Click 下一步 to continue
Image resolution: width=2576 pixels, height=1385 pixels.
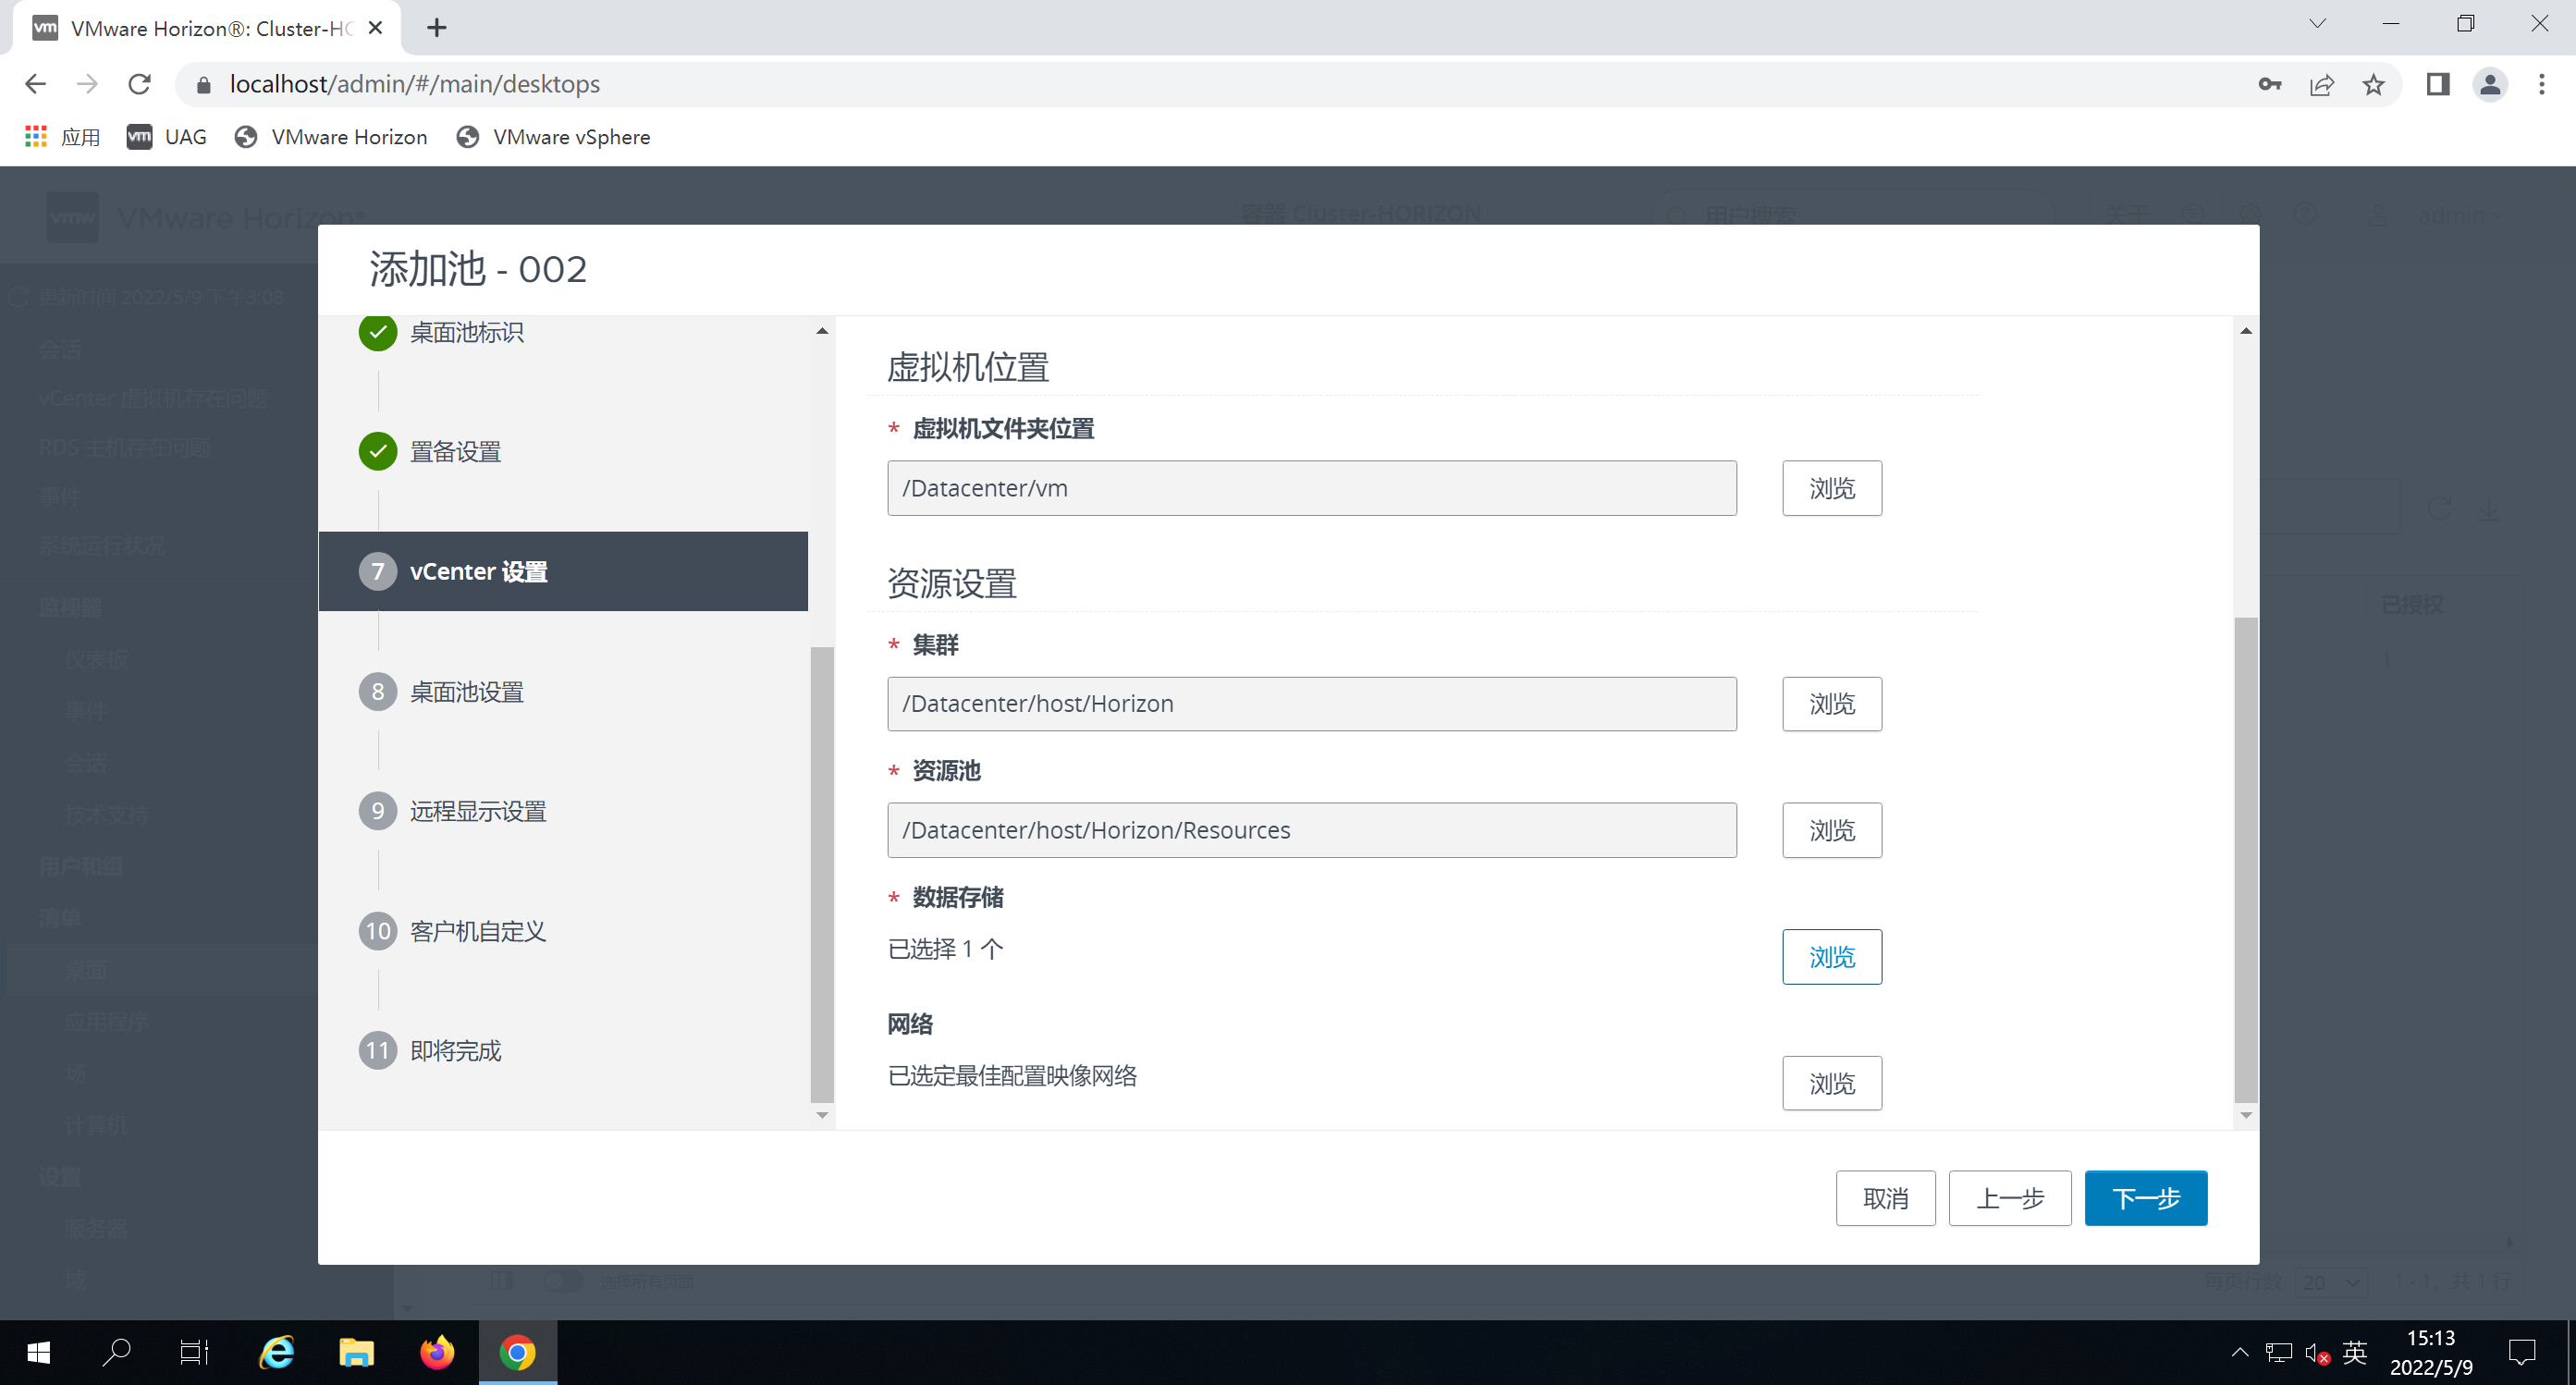coord(2146,1198)
